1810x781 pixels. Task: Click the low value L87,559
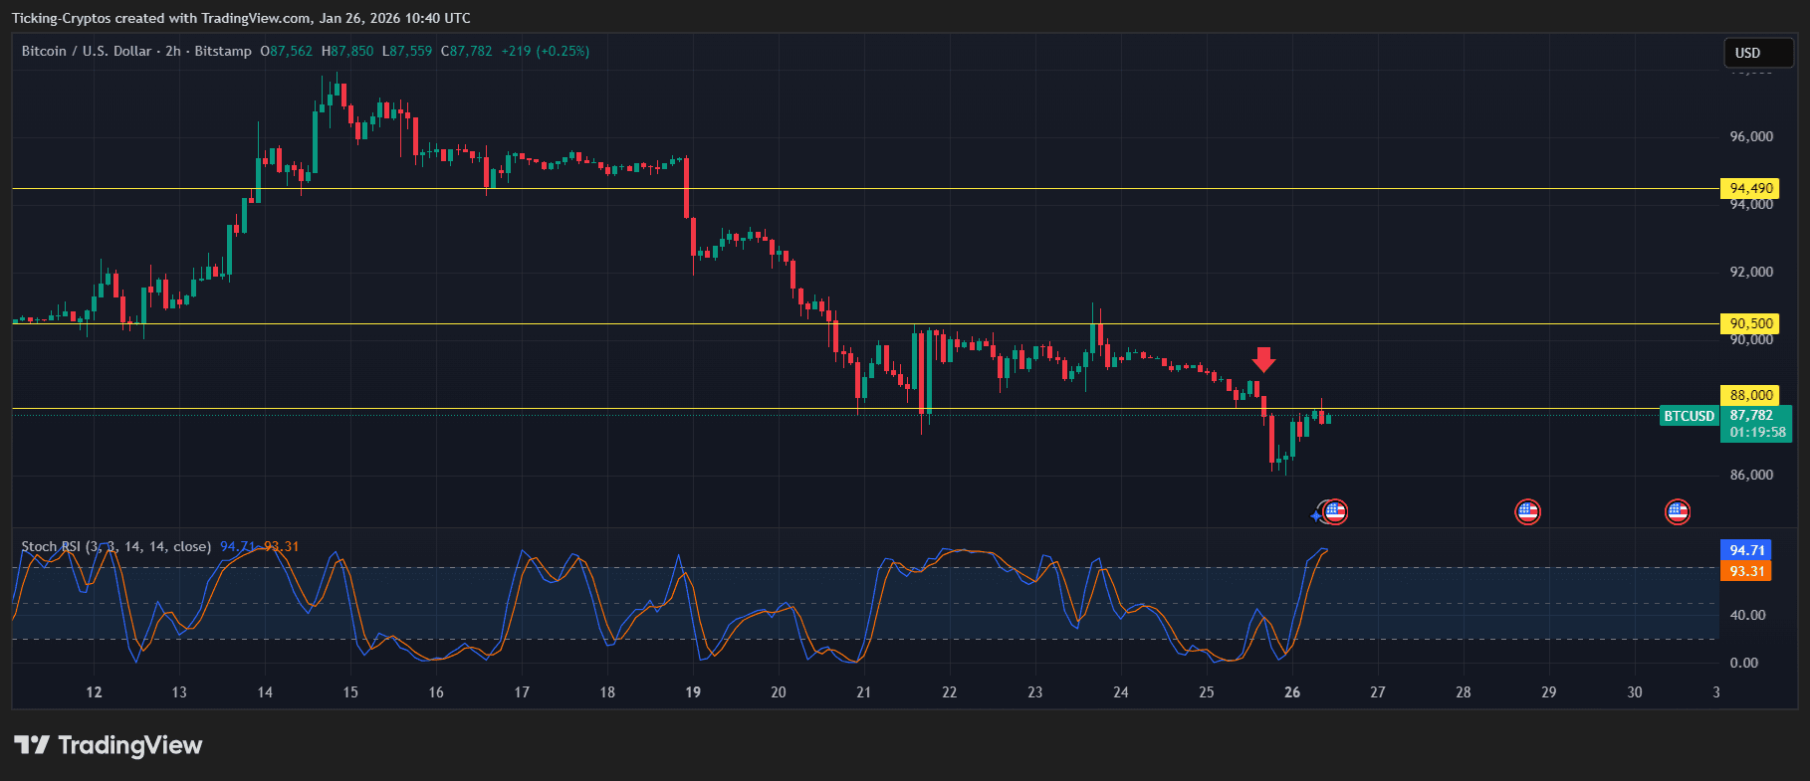pyautogui.click(x=407, y=51)
